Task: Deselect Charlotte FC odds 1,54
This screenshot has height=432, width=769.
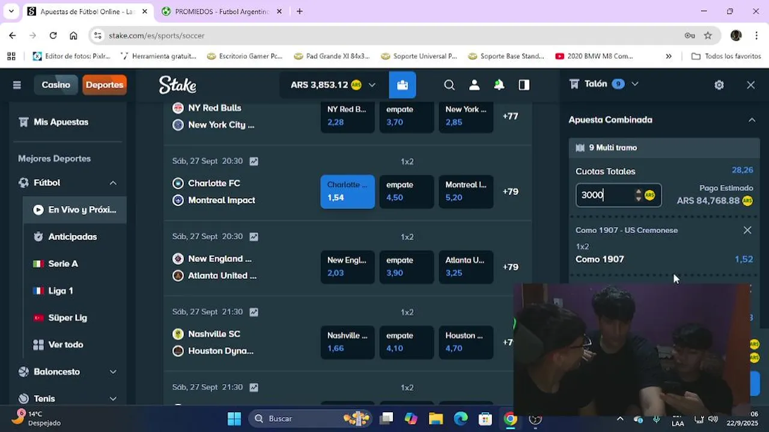Action: click(347, 191)
